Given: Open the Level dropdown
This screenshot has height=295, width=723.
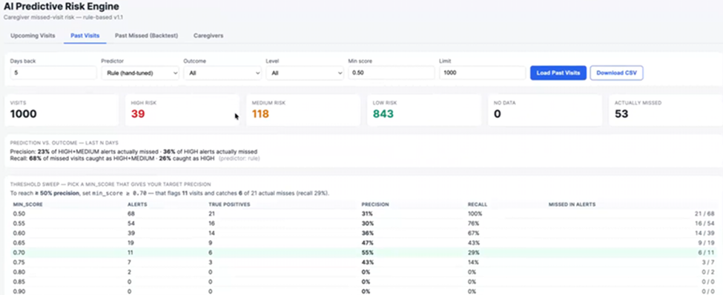Looking at the screenshot, I should [x=305, y=73].
